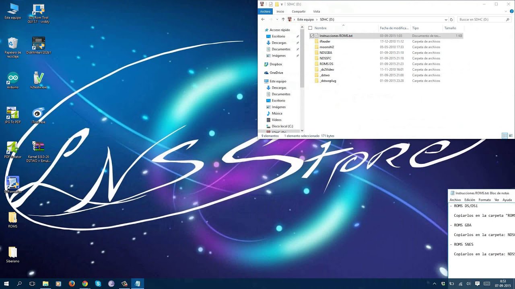Launch iTools.exe desktop icon

[39, 115]
